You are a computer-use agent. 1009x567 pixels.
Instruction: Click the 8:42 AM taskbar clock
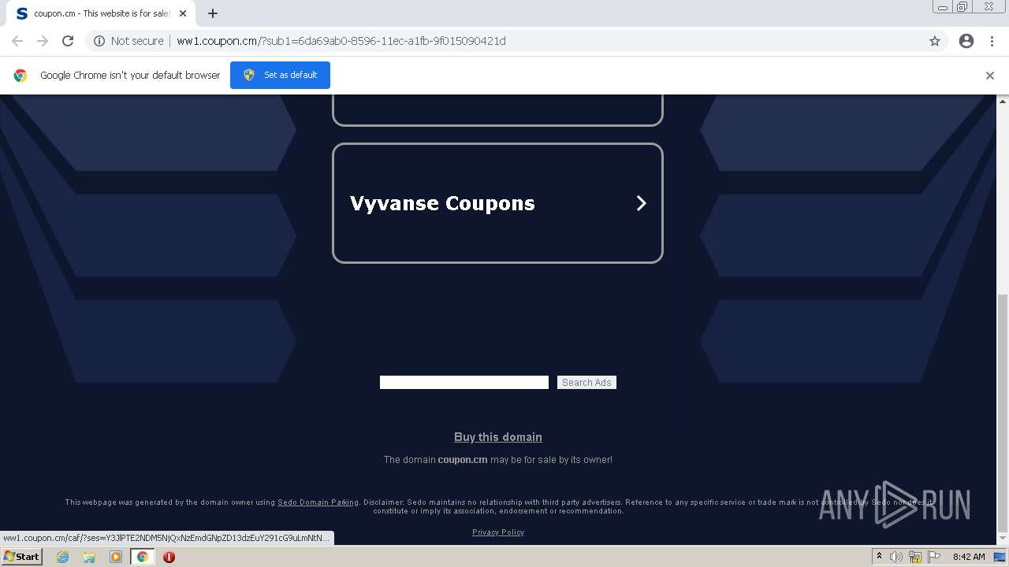tap(969, 557)
